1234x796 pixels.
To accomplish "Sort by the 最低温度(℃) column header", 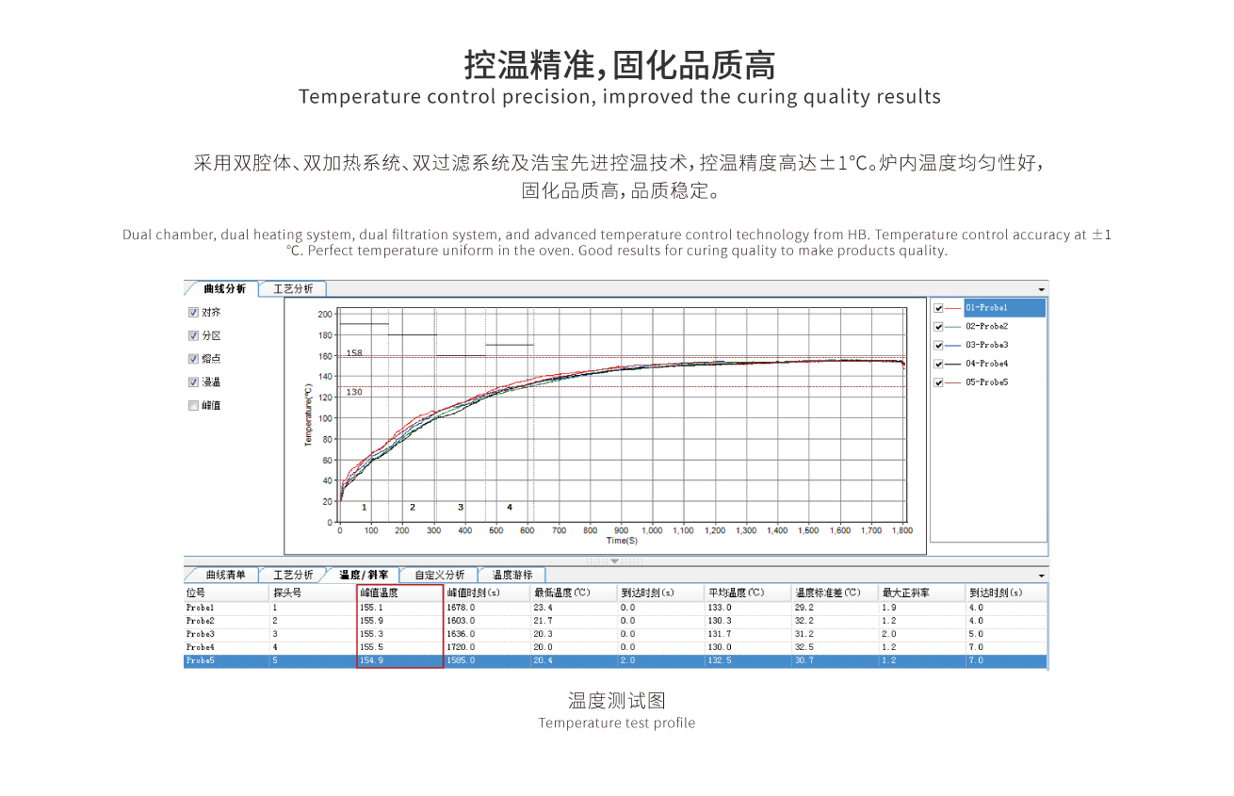I will 574,593.
